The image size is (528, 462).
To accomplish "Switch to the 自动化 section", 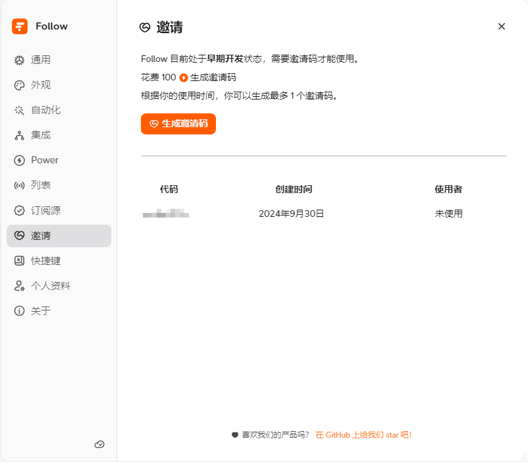I will tap(59, 110).
